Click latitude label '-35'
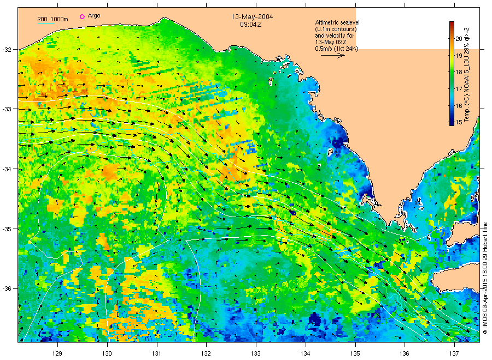Viewport: 492px width, 360px height. [x=7, y=229]
